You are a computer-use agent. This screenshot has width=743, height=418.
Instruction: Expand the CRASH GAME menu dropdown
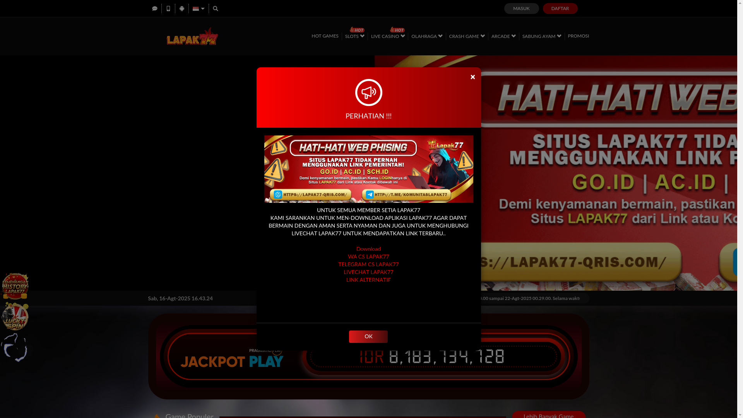coord(467,36)
